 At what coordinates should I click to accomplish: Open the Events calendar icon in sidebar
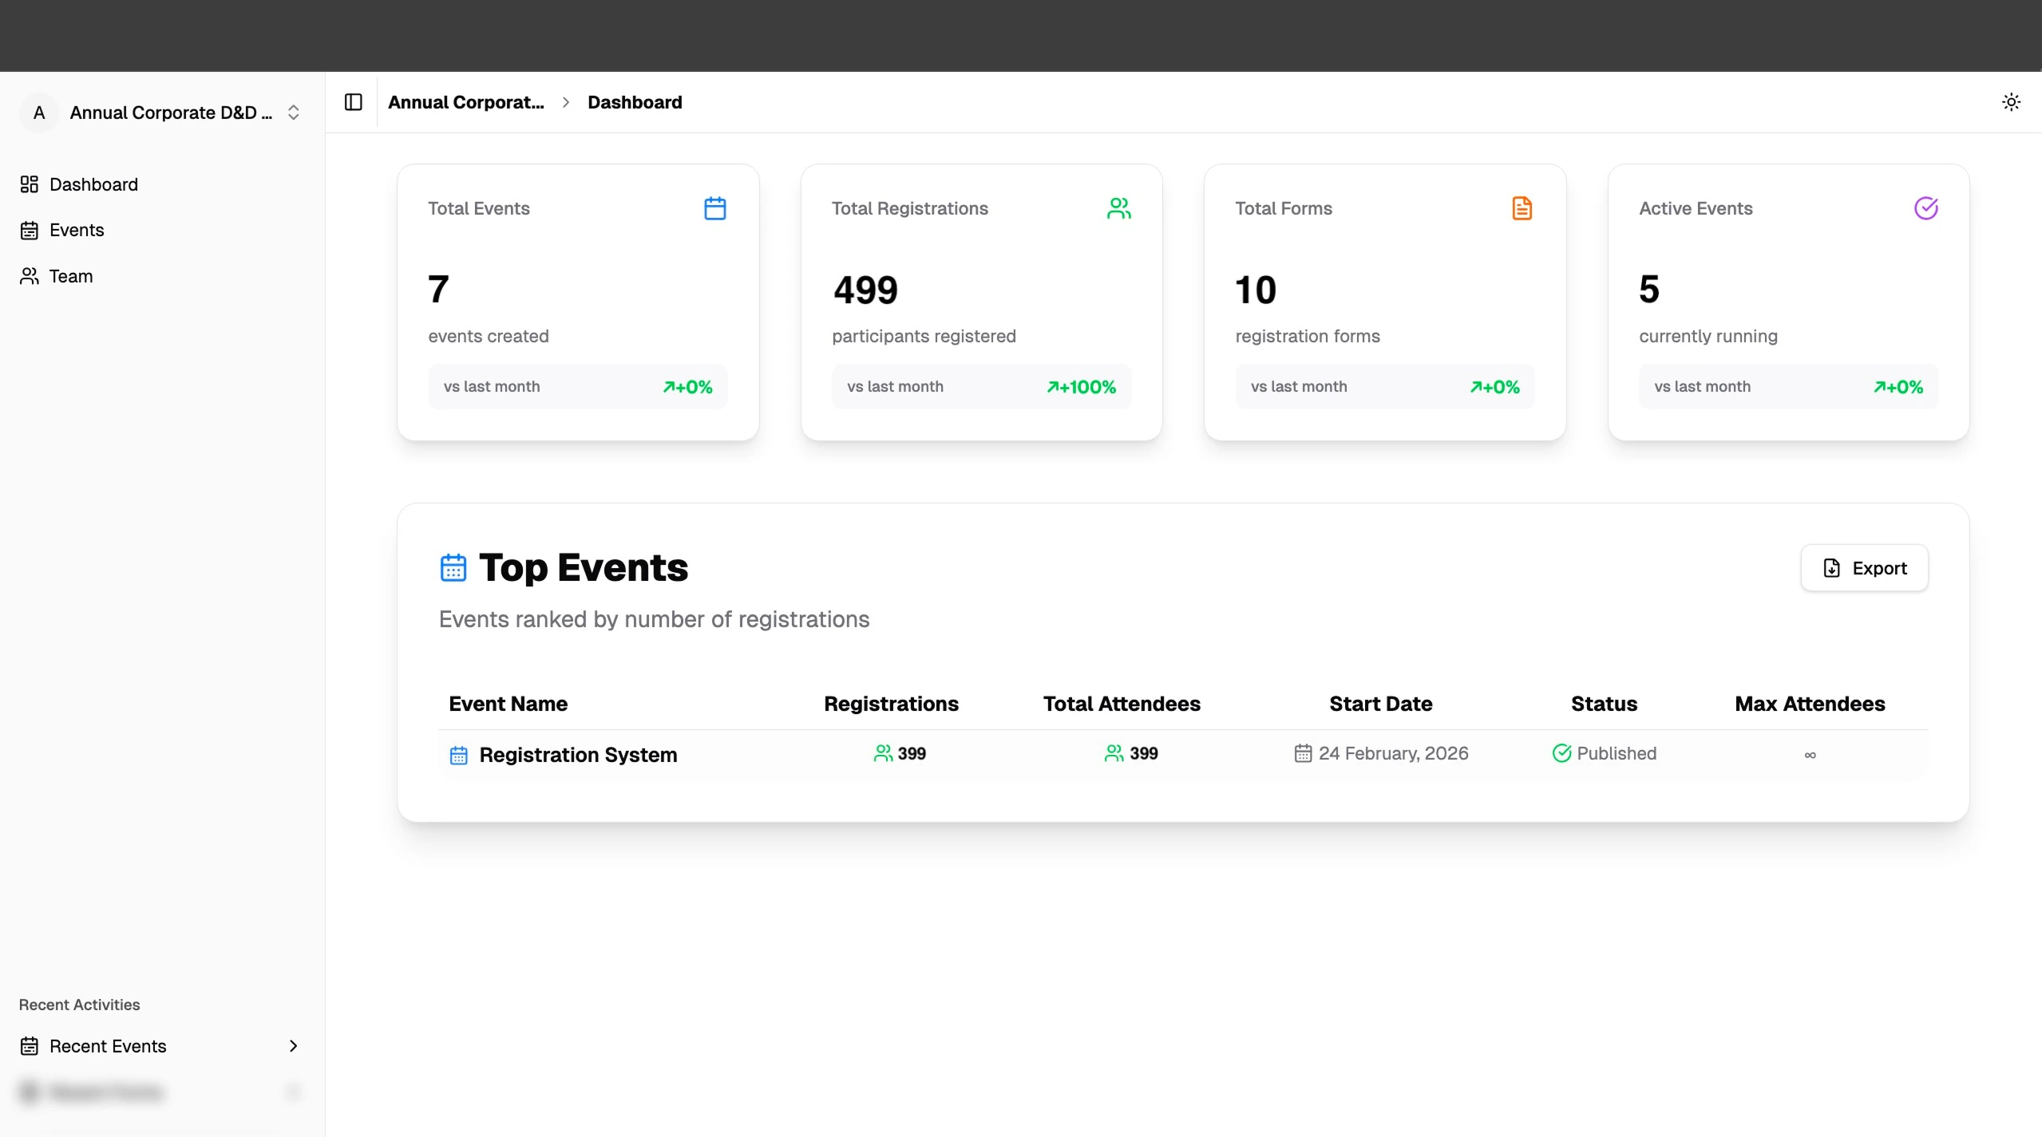click(30, 230)
